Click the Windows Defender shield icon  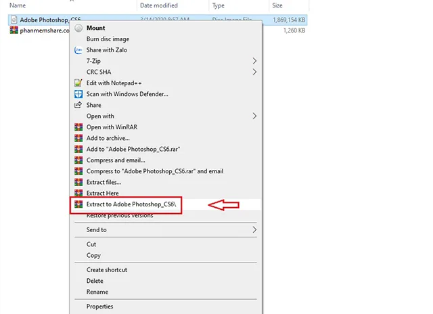tap(78, 94)
